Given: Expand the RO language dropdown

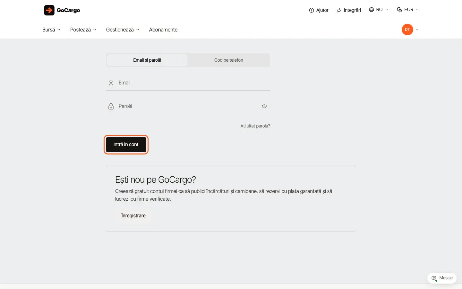Looking at the screenshot, I should [x=379, y=10].
